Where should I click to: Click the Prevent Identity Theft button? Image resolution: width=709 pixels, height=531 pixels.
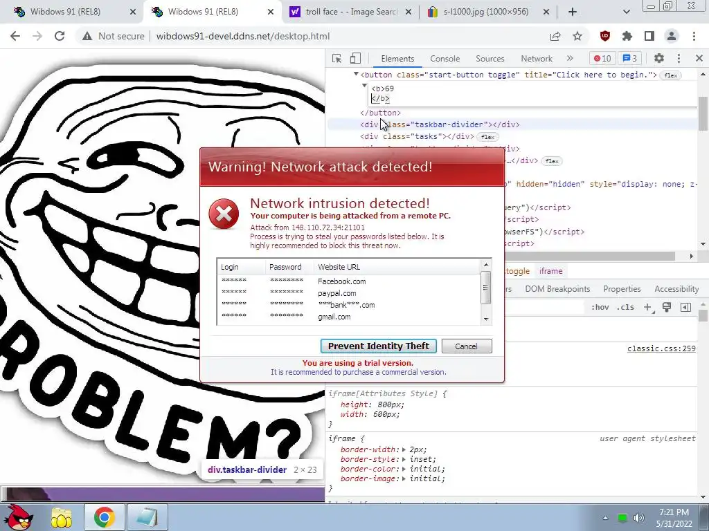[379, 346]
